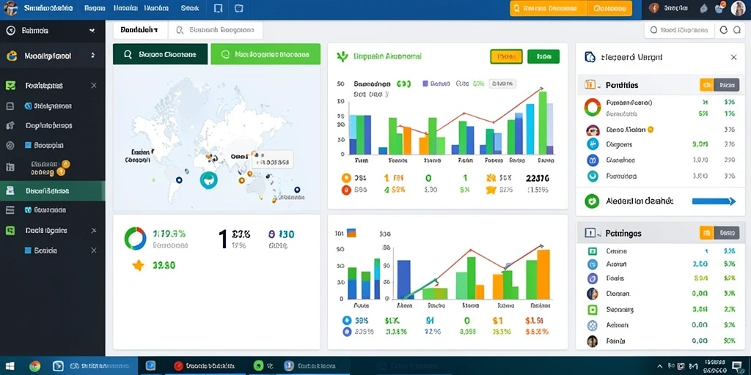Click the dark green search button above map
This screenshot has height=375, width=751.
[x=161, y=54]
